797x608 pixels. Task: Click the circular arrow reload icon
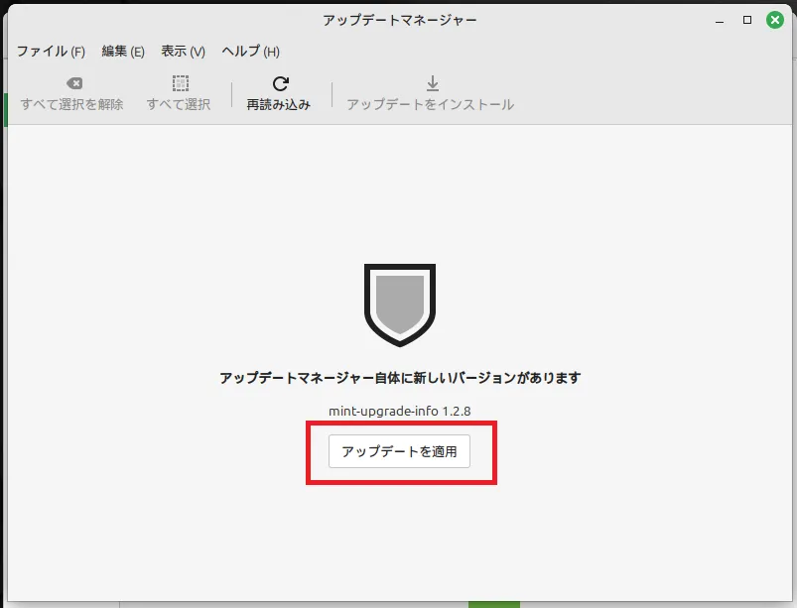pyautogui.click(x=280, y=84)
